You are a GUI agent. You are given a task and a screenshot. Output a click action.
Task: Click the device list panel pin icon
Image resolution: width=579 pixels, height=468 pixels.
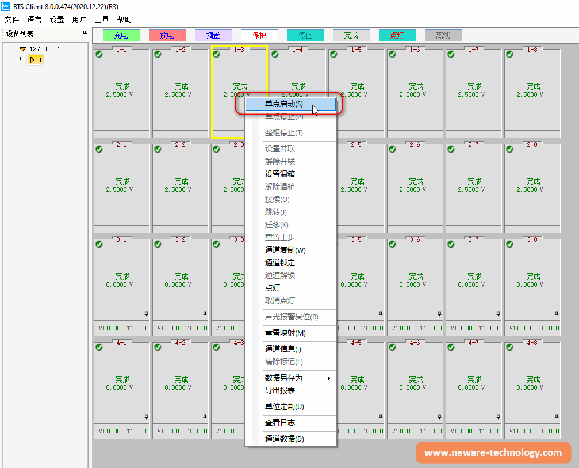point(85,34)
